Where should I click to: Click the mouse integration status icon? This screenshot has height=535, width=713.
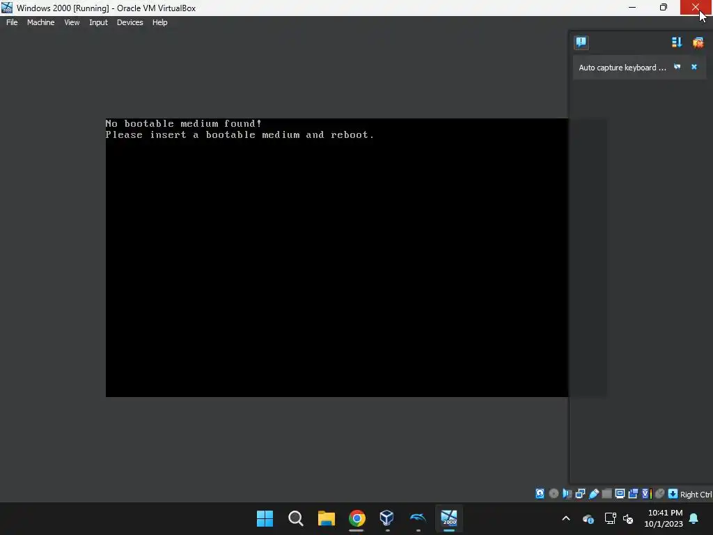pos(660,494)
